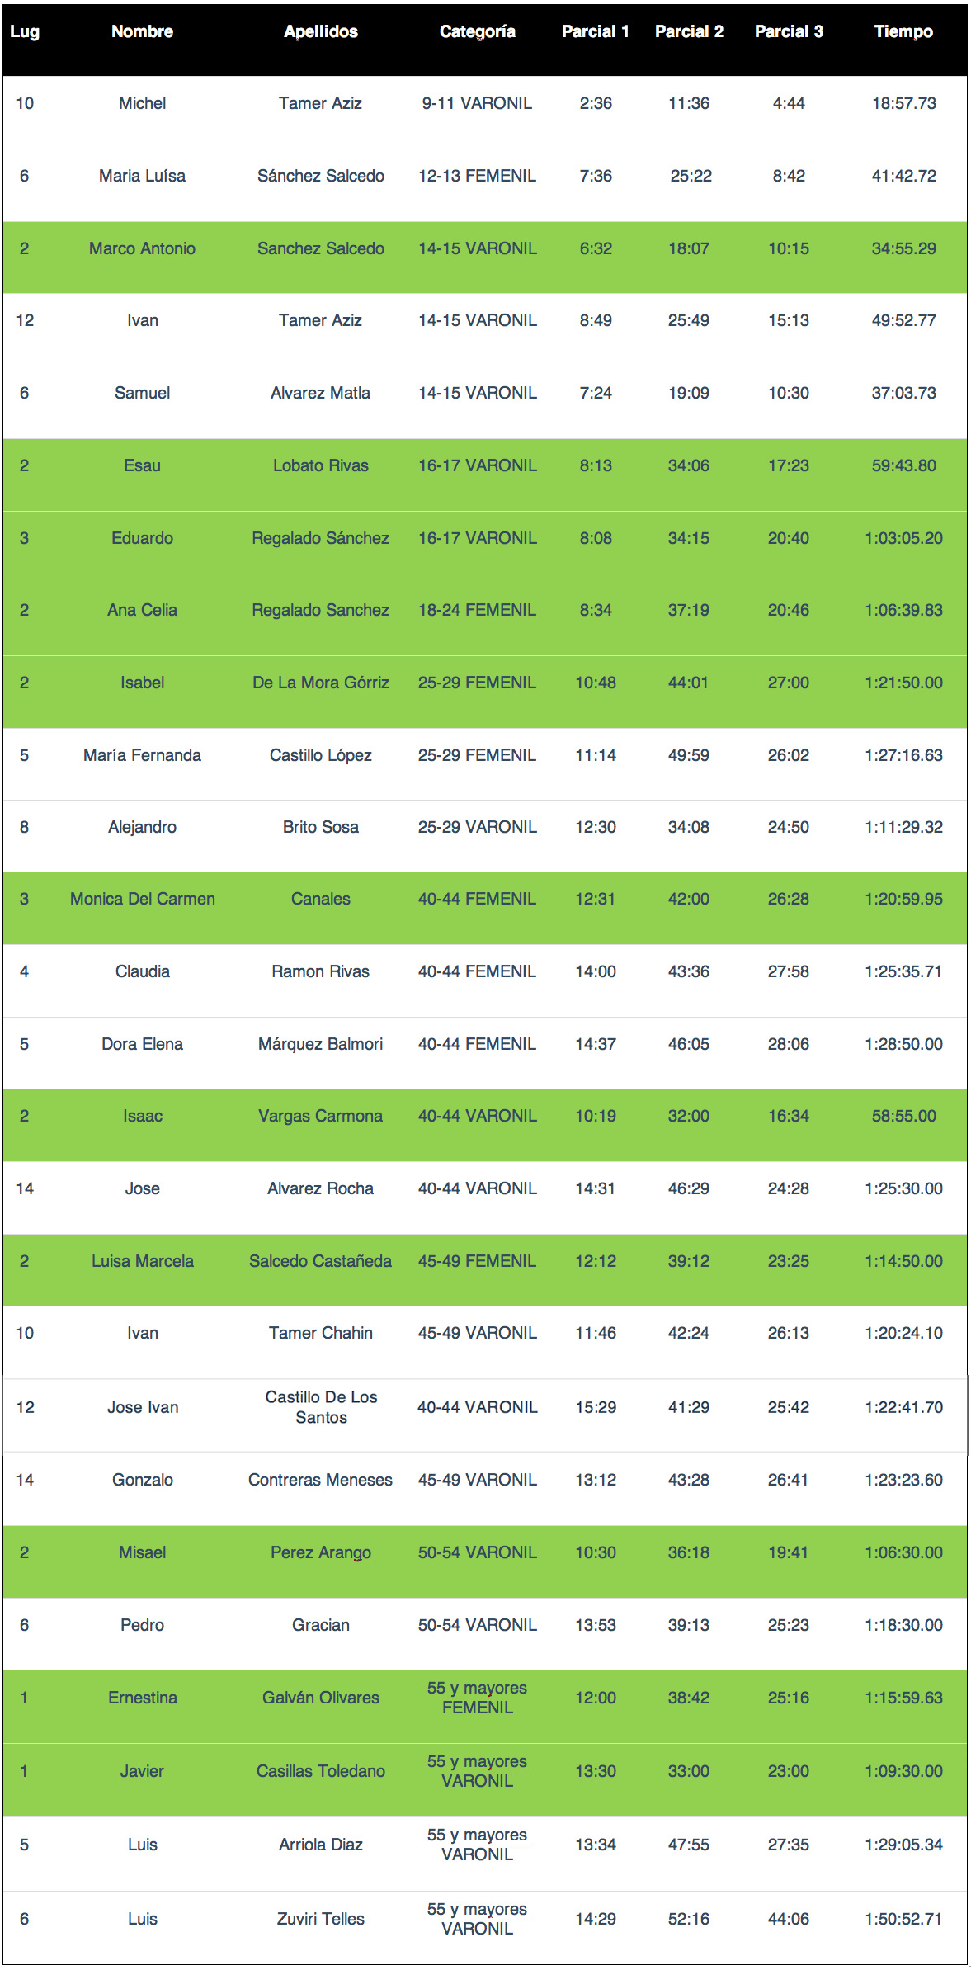
Task: Select Ernestina's category 55 y mayores FEMENIL
Action: click(x=478, y=1698)
